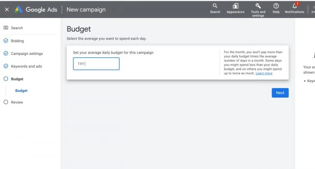Go to Keywords and ads step

pyautogui.click(x=27, y=66)
